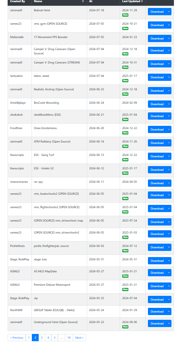The width and height of the screenshot is (183, 343).
Task: Click the creator name 'NorthWill'
Action: click(x=16, y=310)
